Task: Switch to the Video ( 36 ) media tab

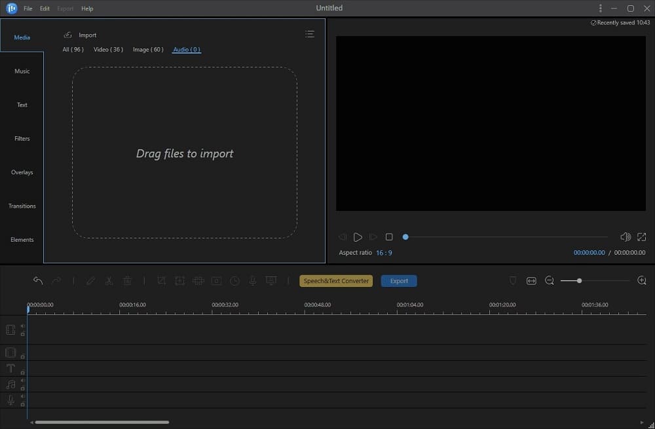Action: click(x=108, y=50)
